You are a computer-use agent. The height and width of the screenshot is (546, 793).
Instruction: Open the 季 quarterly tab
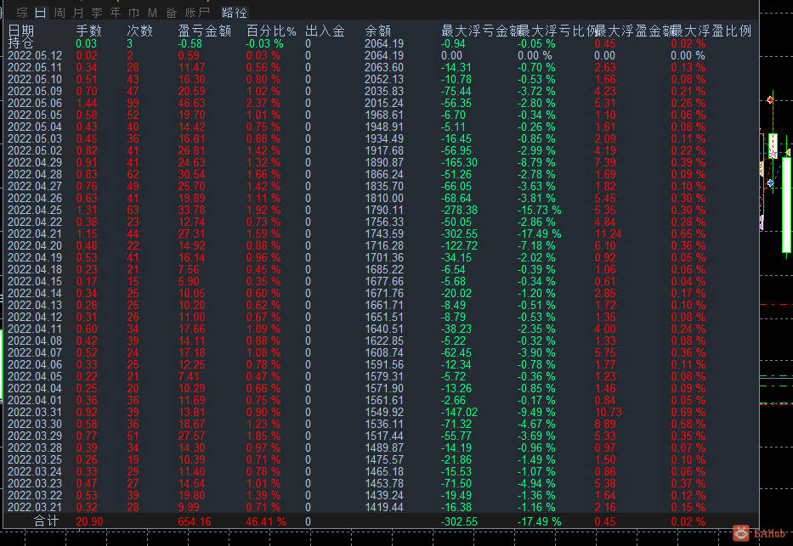click(x=97, y=13)
